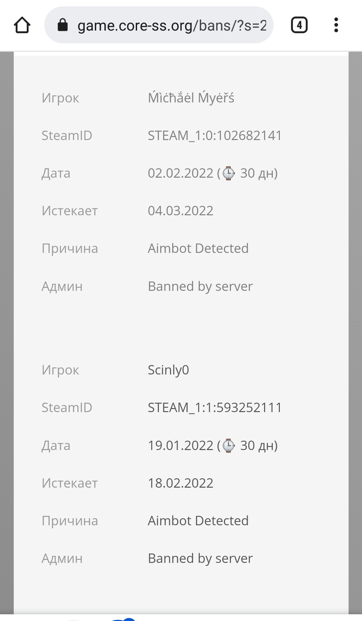Image resolution: width=362 pixels, height=621 pixels.
Task: Open the tab switcher showing 4 tabs
Action: click(299, 25)
